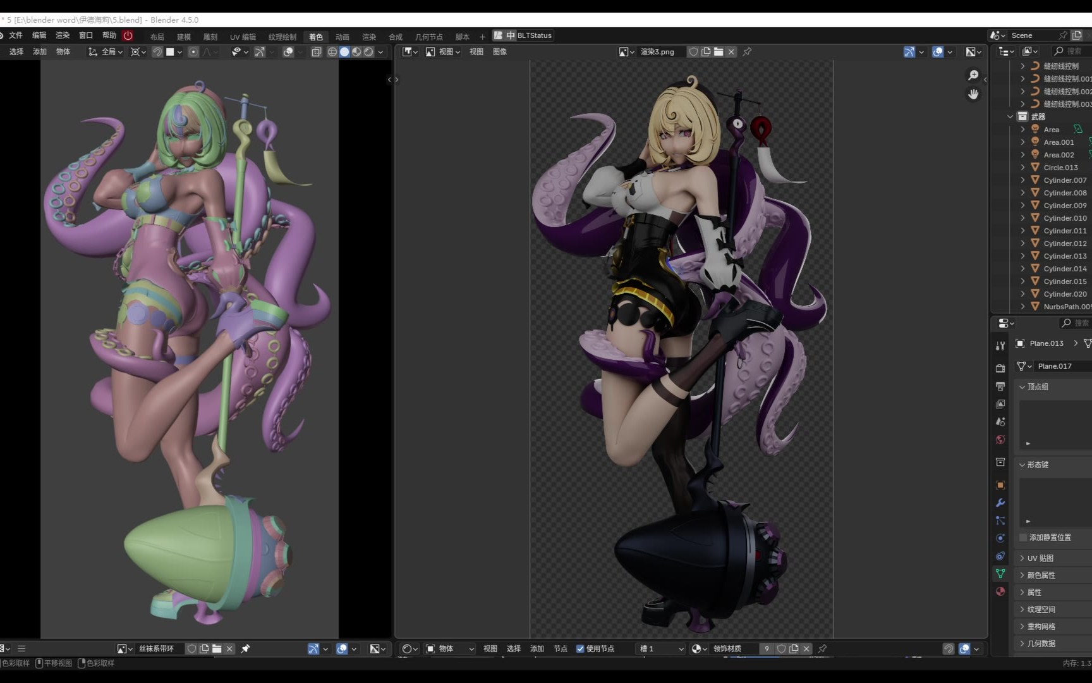The width and height of the screenshot is (1092, 683).
Task: Open the World properties tab icon
Action: 1000,440
